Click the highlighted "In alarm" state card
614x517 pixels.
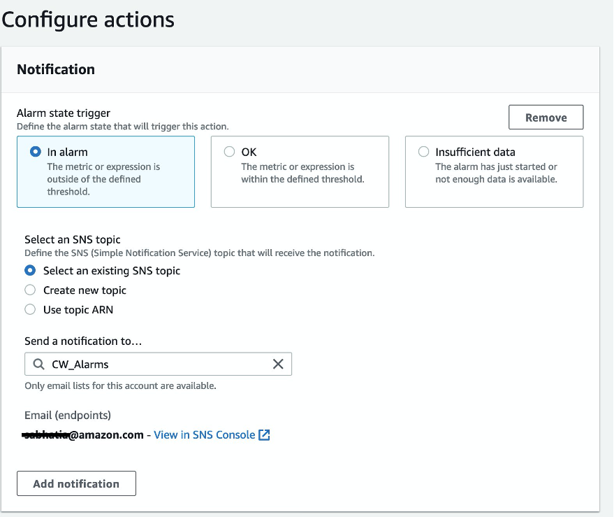(105, 171)
